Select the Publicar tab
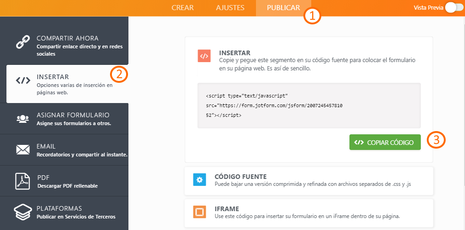465x230 pixels. click(283, 8)
